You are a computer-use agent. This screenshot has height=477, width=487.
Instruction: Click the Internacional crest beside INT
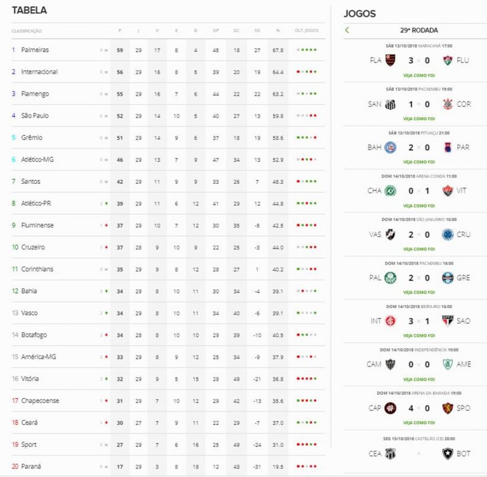click(390, 321)
